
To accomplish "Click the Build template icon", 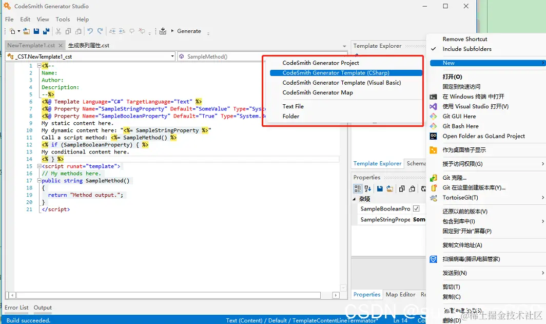I will click(163, 31).
